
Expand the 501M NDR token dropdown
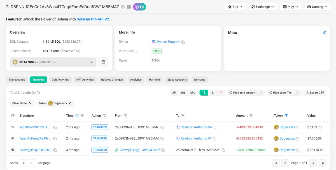click(x=91, y=62)
